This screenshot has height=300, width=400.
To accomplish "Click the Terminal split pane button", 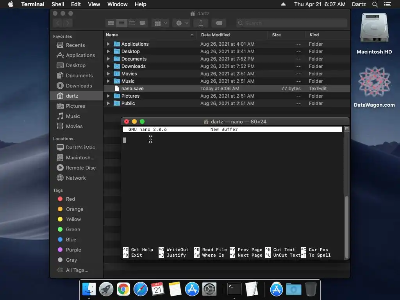I will tap(347, 129).
